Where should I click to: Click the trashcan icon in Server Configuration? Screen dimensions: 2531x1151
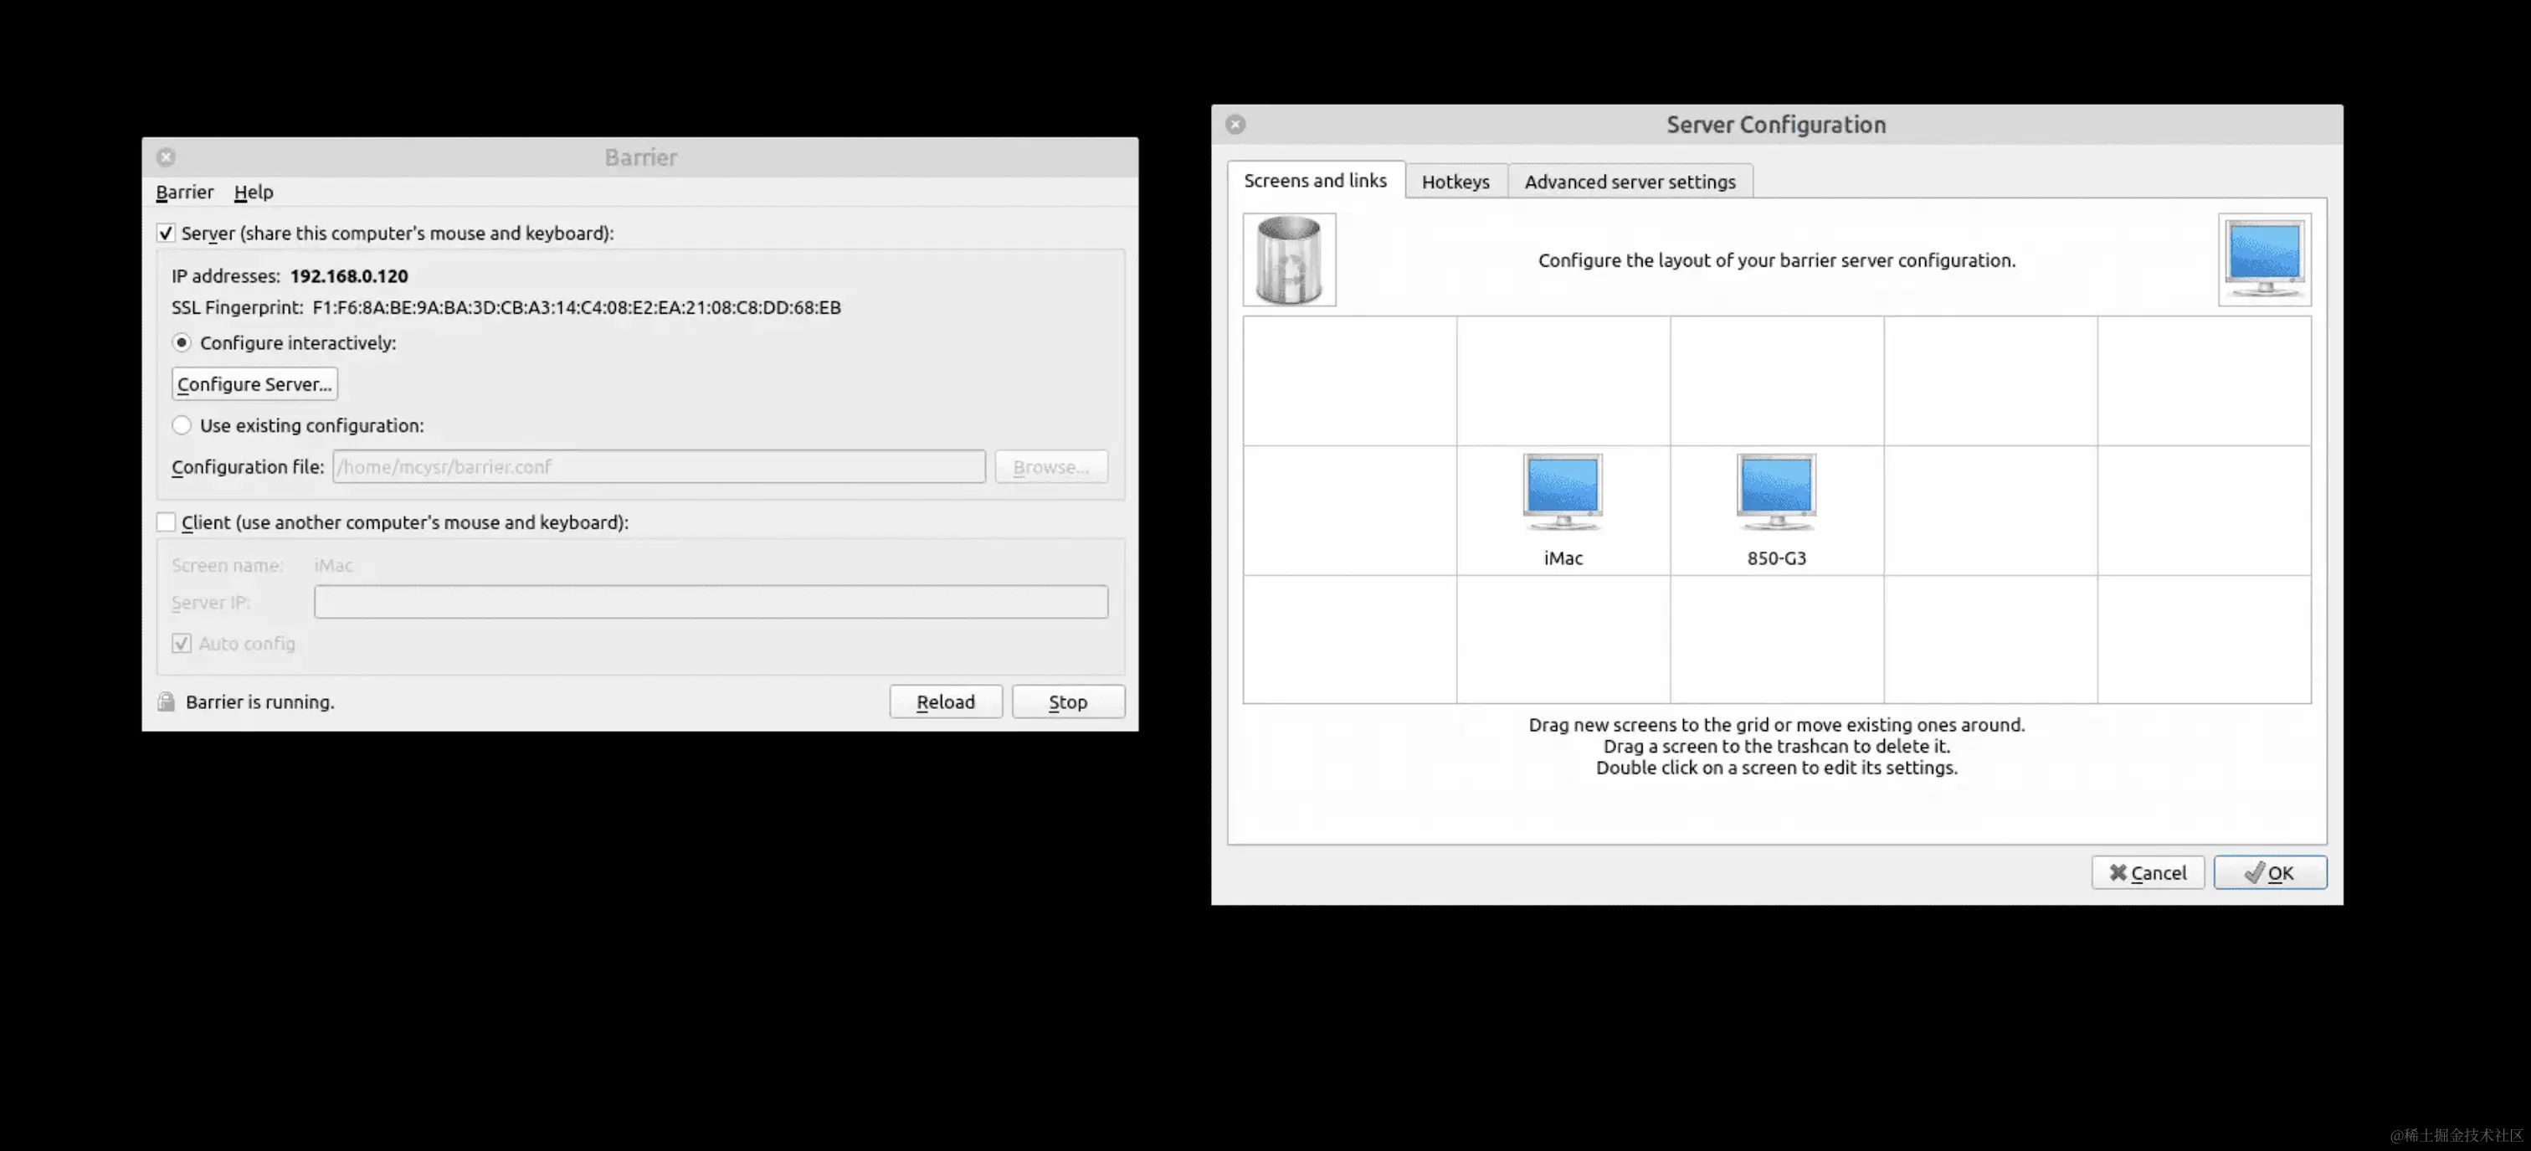[x=1288, y=259]
